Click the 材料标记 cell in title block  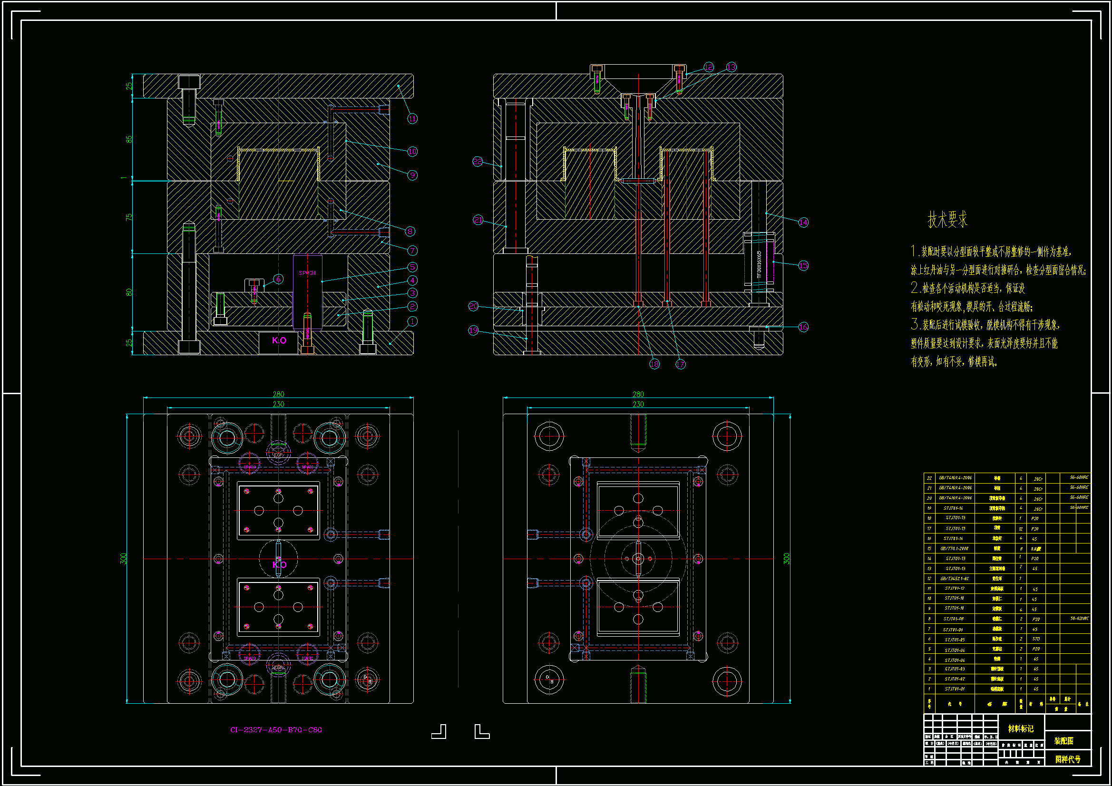[1021, 729]
